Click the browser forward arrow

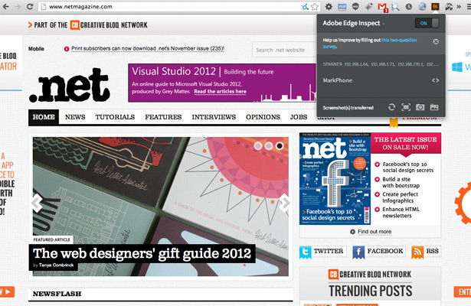pos(18,6)
